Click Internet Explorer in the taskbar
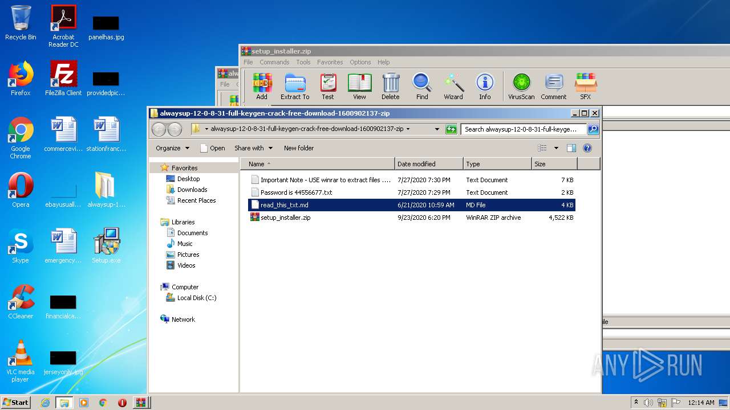The height and width of the screenshot is (410, 730). click(45, 403)
